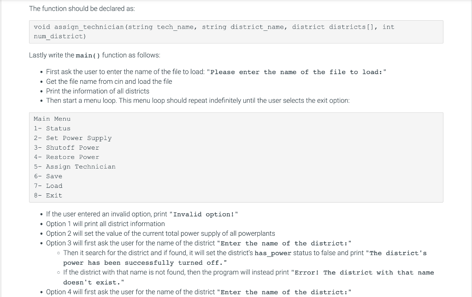Click 'Option 1 will print all district information'
The image size is (472, 297).
coord(106,224)
